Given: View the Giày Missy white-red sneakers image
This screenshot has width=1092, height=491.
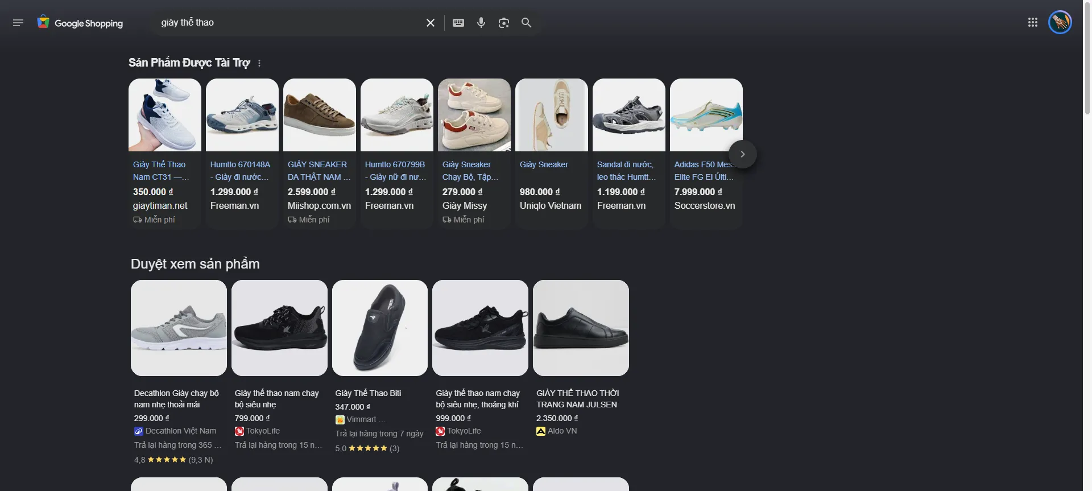Looking at the screenshot, I should click(x=474, y=115).
